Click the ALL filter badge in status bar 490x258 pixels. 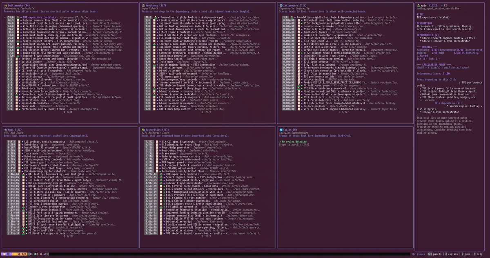point(7,254)
